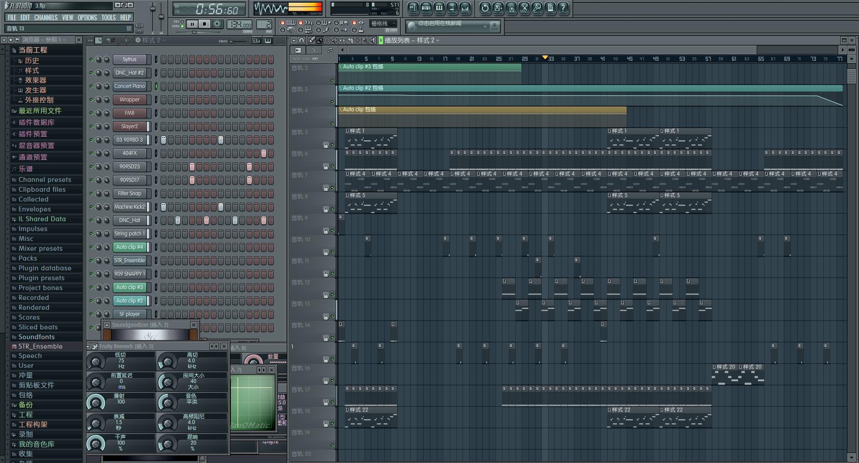The width and height of the screenshot is (859, 463).
Task: Click the save new version icon
Action: pos(498,8)
